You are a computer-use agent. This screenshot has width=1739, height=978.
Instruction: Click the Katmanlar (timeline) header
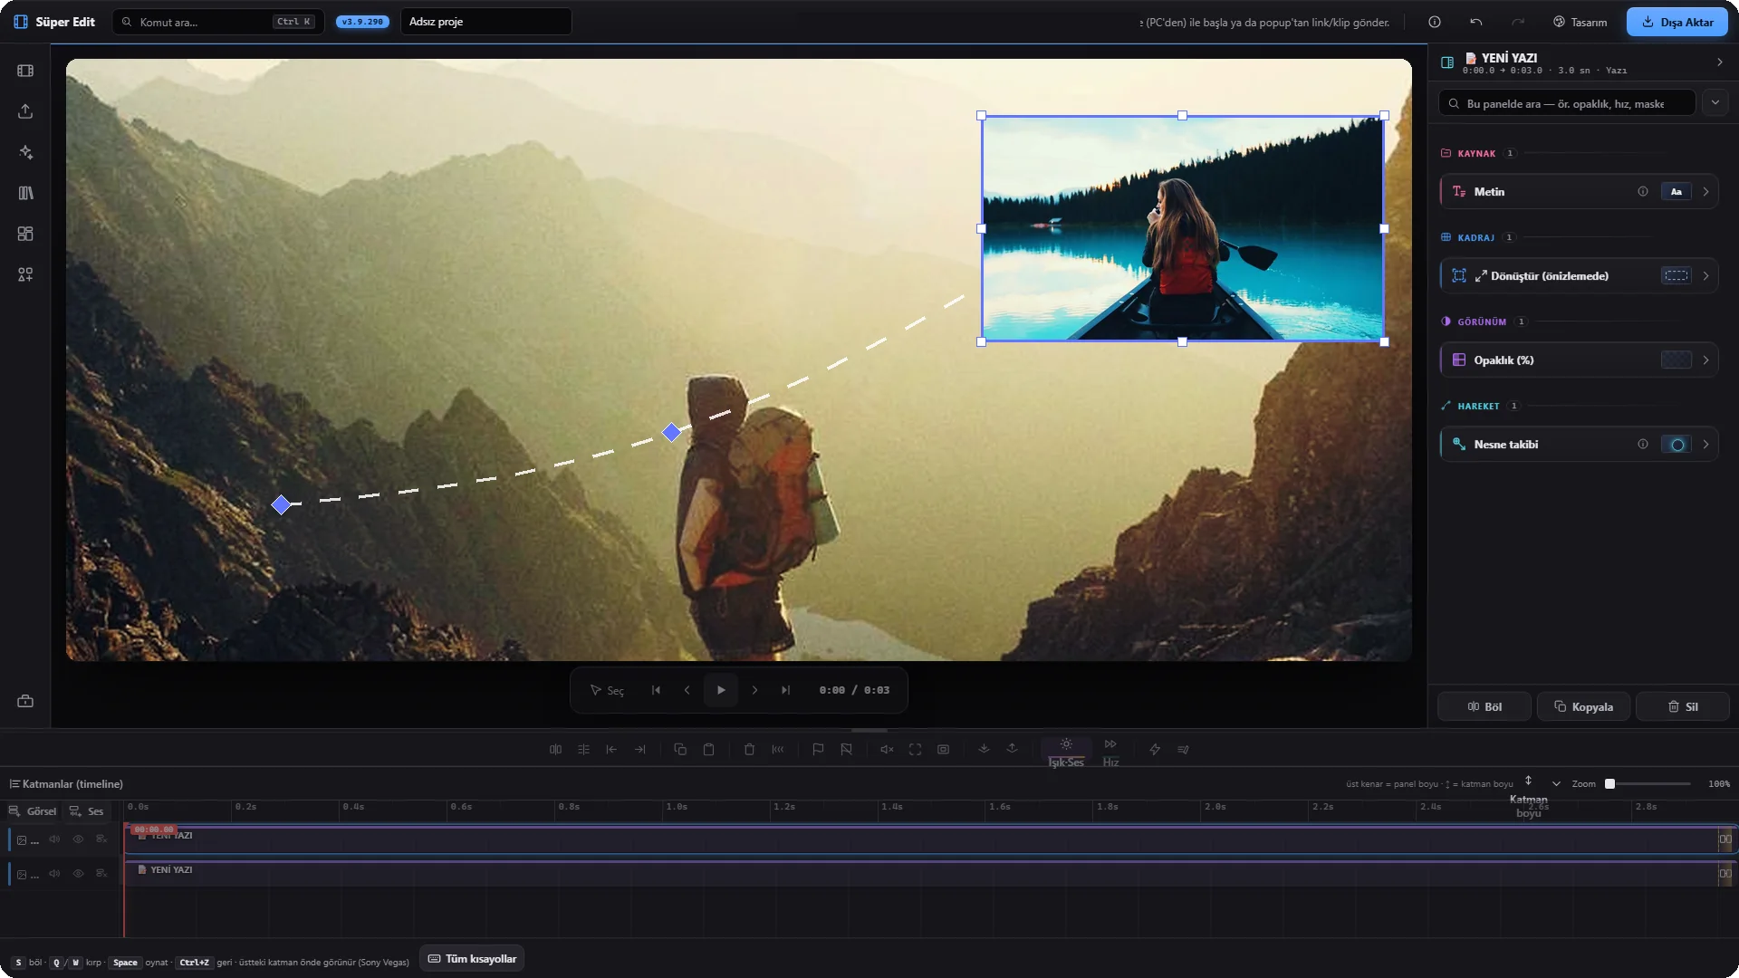click(66, 784)
